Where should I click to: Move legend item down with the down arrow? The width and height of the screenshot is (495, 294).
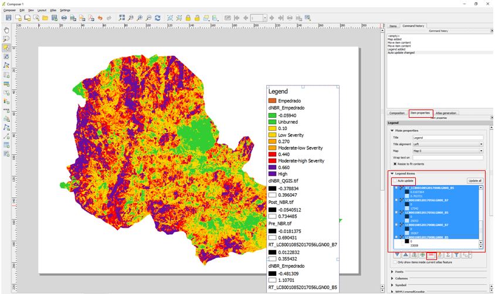pyautogui.click(x=397, y=255)
